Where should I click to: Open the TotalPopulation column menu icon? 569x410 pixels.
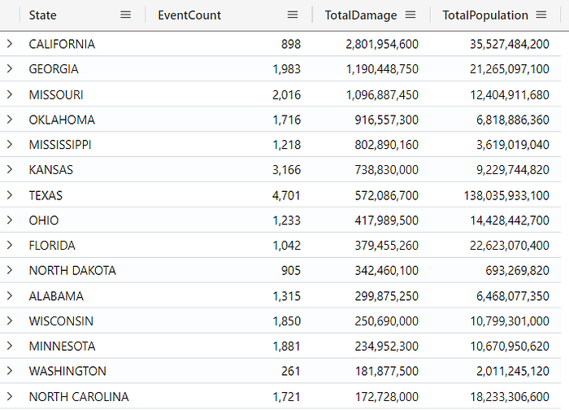(x=541, y=15)
